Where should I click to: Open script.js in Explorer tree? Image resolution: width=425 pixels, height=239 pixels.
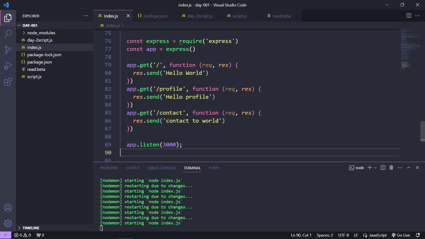pos(55,76)
